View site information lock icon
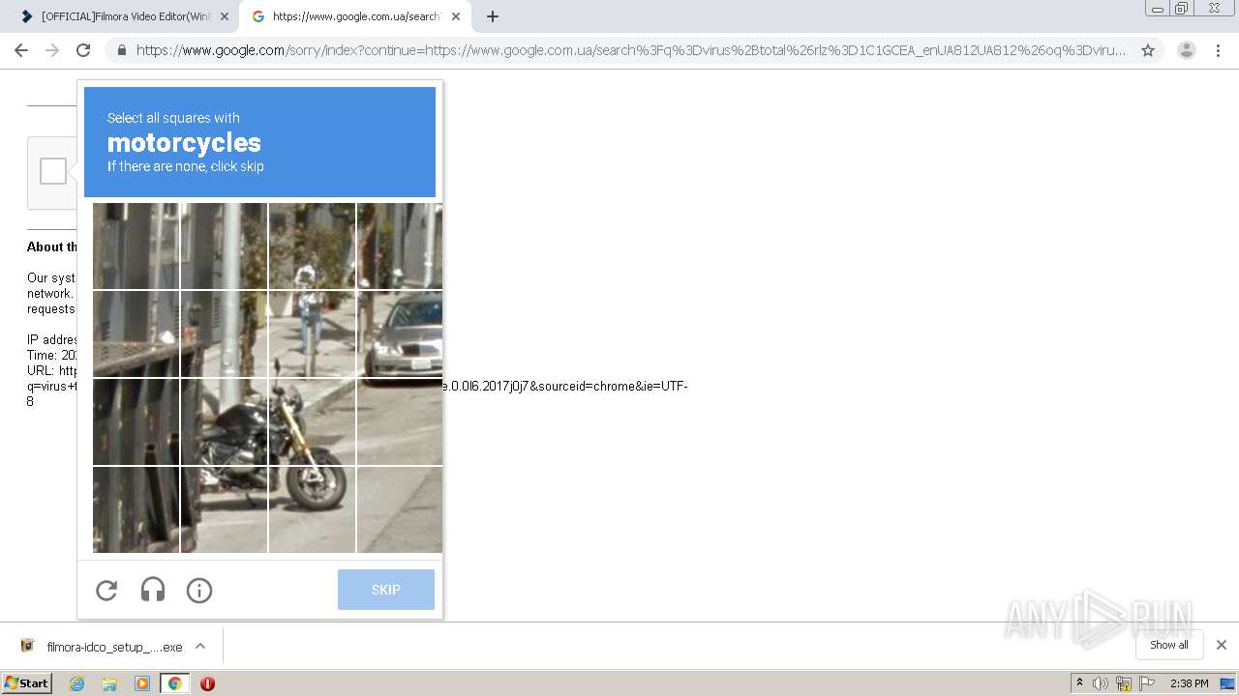Viewport: 1239px width, 696px height. pyautogui.click(x=122, y=50)
